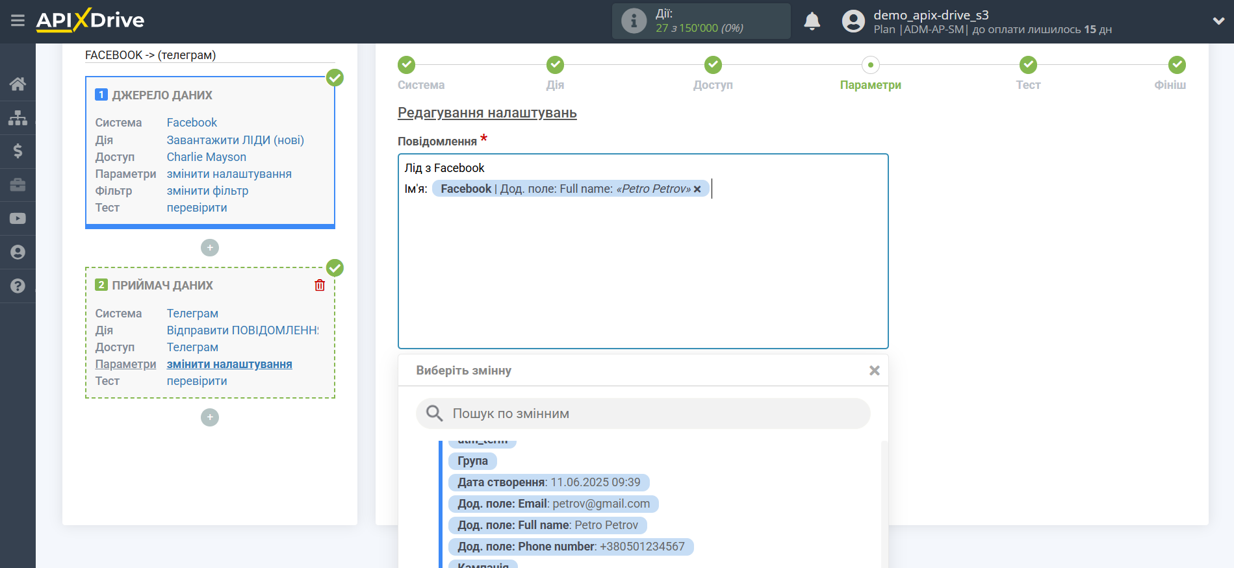1234x568 pixels.
Task: Open the profile sidebar icon
Action: tap(18, 253)
